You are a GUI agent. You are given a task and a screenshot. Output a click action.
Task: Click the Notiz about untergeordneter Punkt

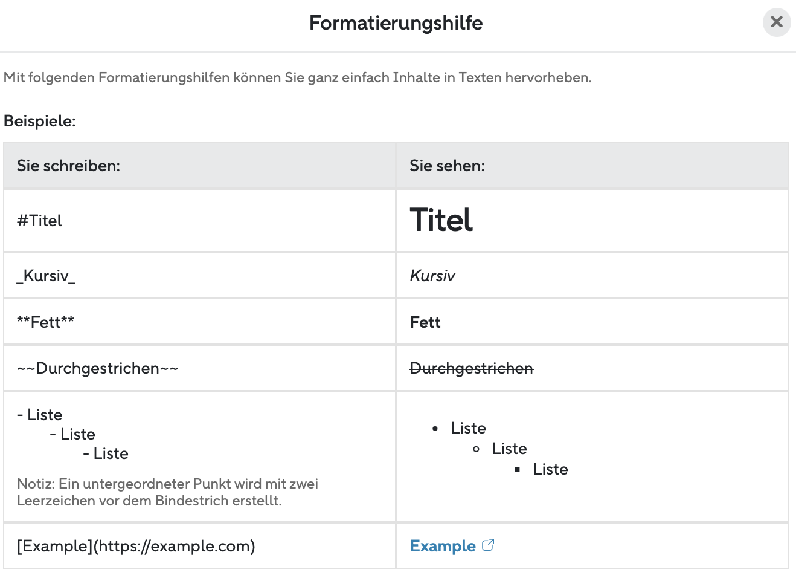coord(168,492)
